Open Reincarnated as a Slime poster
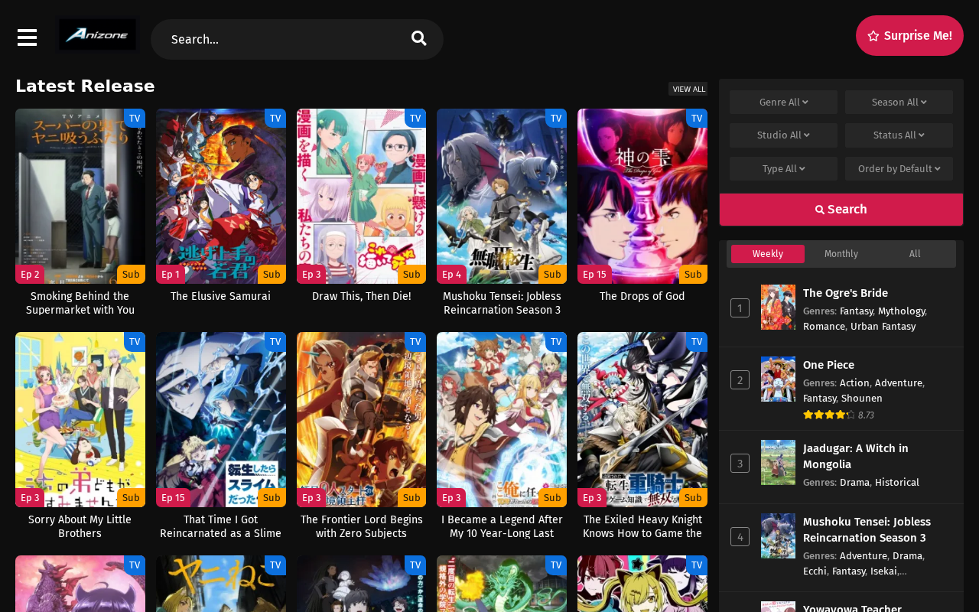The height and width of the screenshot is (612, 979). [x=221, y=419]
